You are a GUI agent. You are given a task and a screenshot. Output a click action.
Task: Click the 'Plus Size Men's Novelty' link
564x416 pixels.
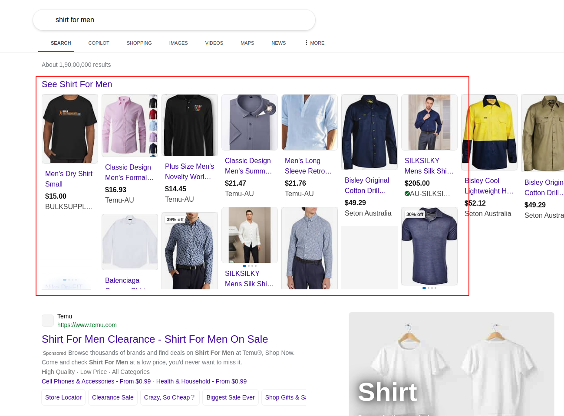pyautogui.click(x=189, y=171)
